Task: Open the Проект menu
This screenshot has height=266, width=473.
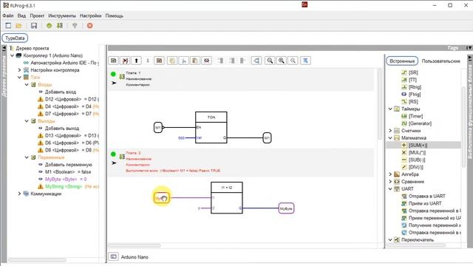Action: click(37, 16)
